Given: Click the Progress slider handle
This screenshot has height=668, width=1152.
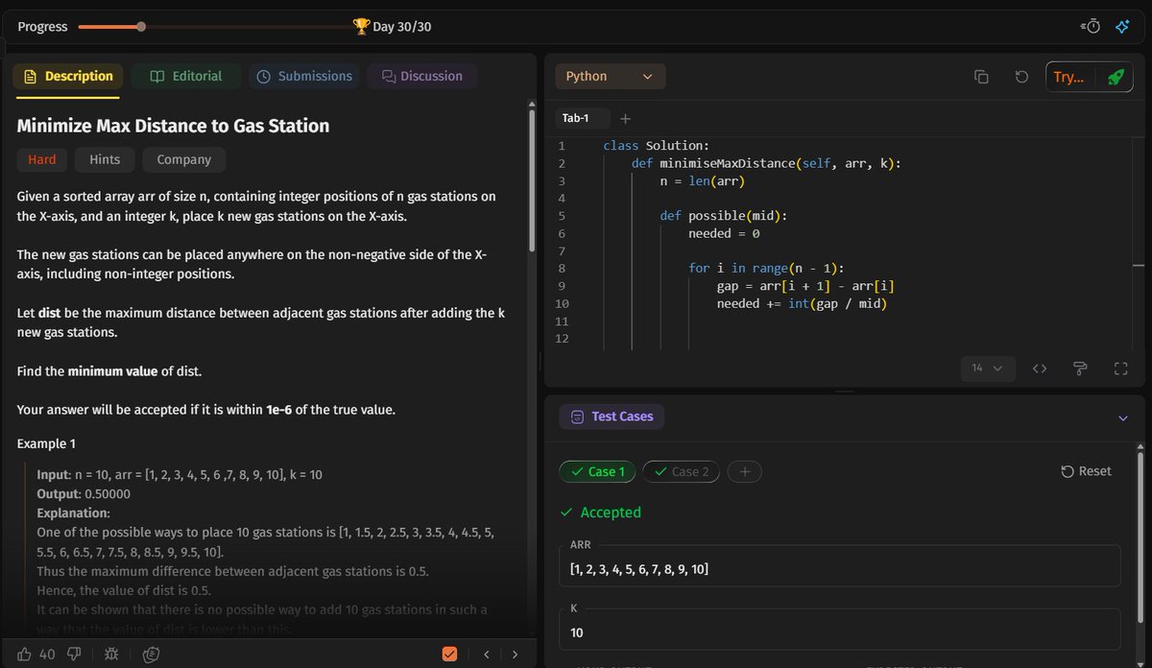Looking at the screenshot, I should pos(142,27).
